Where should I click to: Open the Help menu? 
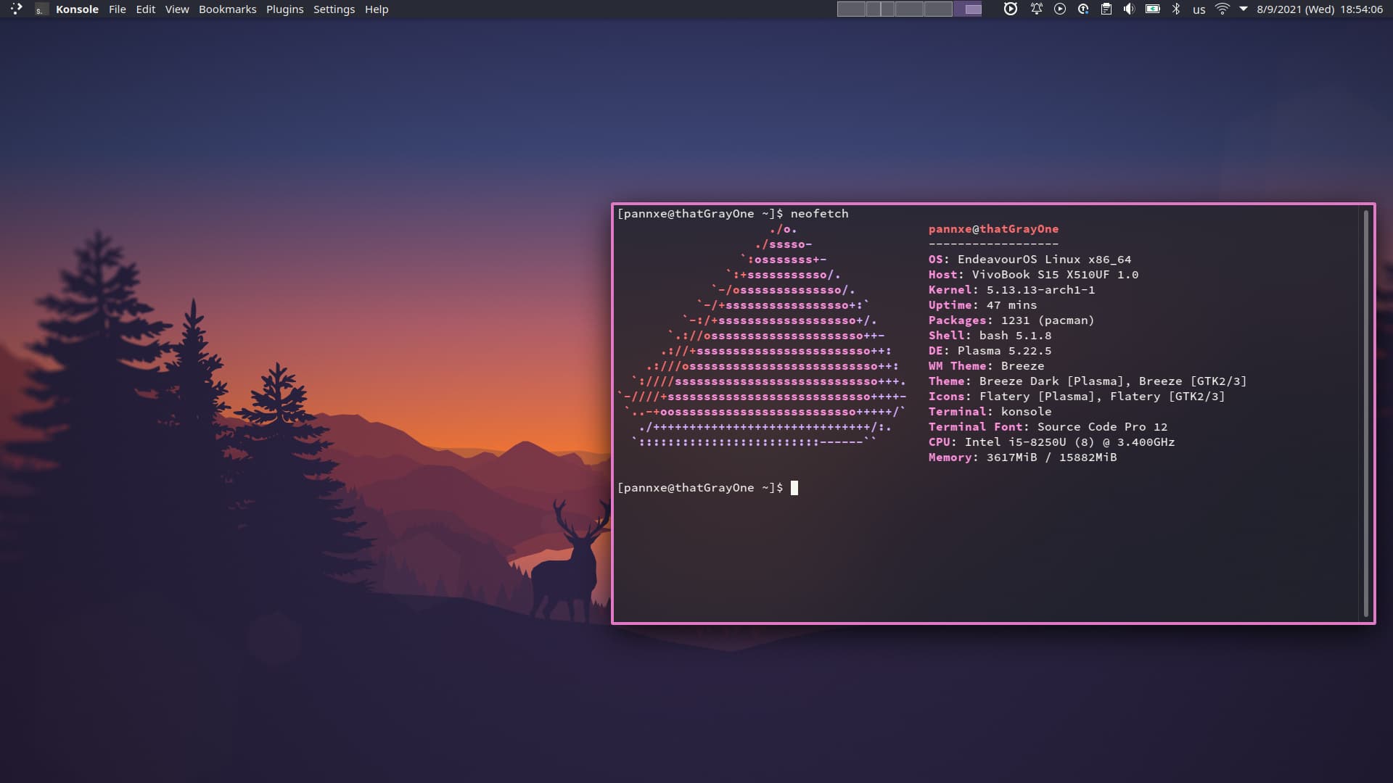pyautogui.click(x=377, y=9)
